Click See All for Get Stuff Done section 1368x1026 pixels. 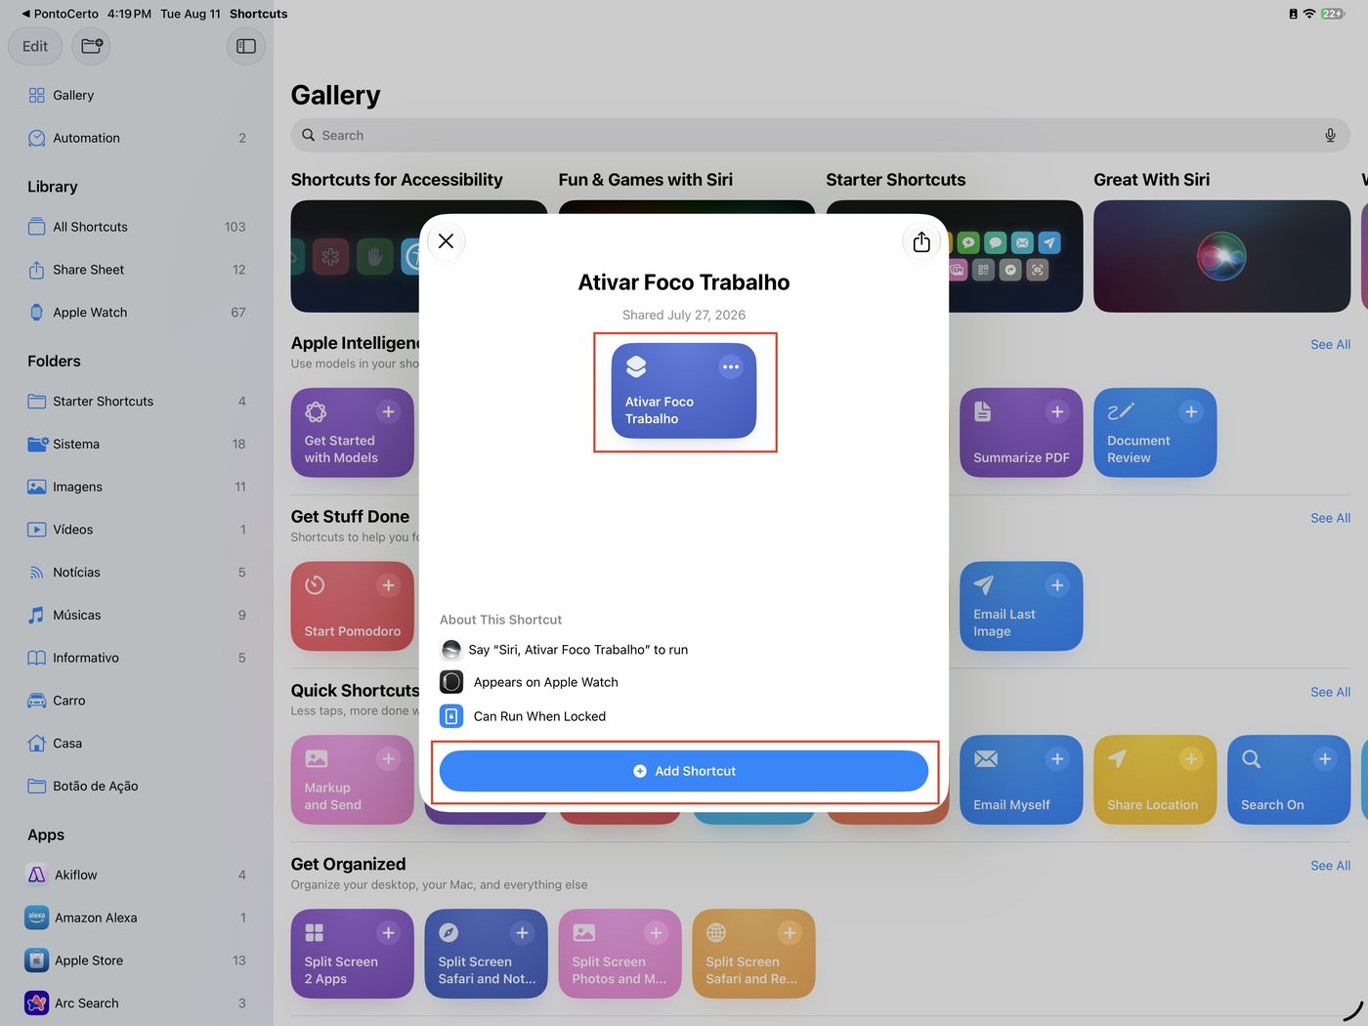pos(1330,519)
